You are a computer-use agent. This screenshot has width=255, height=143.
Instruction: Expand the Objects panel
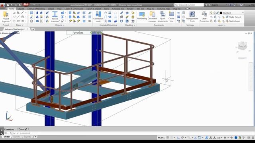(x=64, y=25)
